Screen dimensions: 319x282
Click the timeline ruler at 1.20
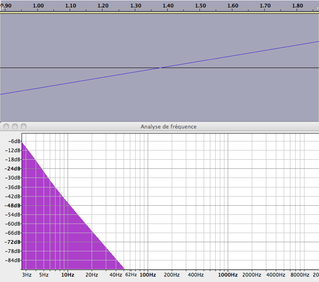103,5
